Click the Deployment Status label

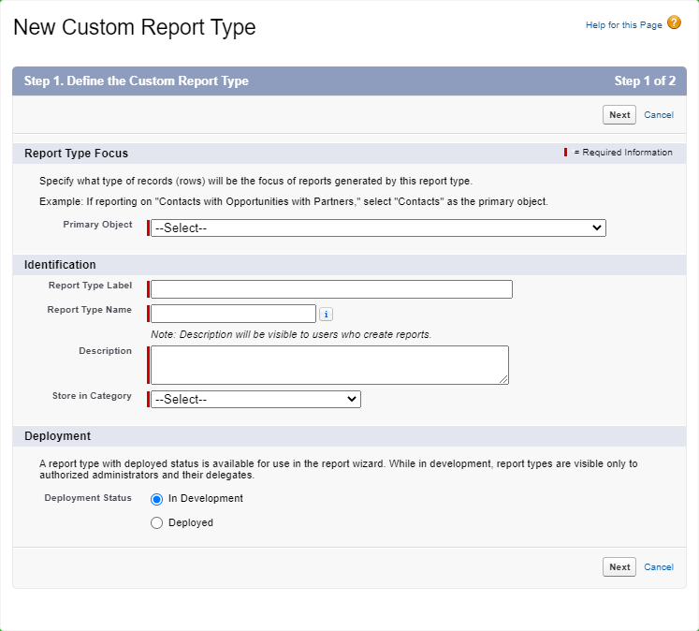click(x=88, y=498)
